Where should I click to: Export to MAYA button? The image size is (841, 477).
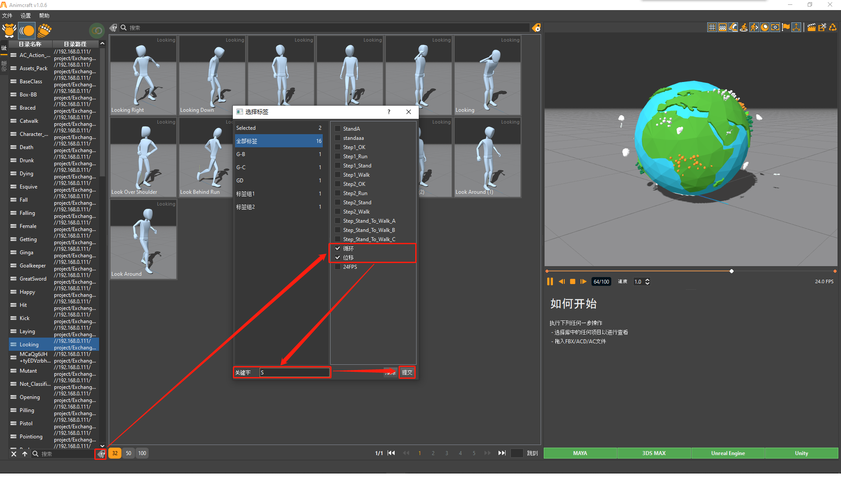(x=580, y=453)
